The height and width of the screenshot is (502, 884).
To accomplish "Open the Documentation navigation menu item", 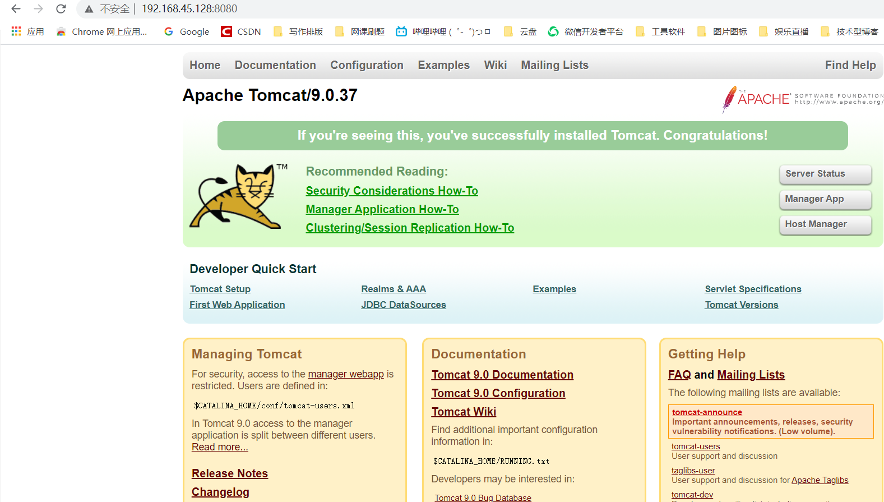I will (275, 65).
